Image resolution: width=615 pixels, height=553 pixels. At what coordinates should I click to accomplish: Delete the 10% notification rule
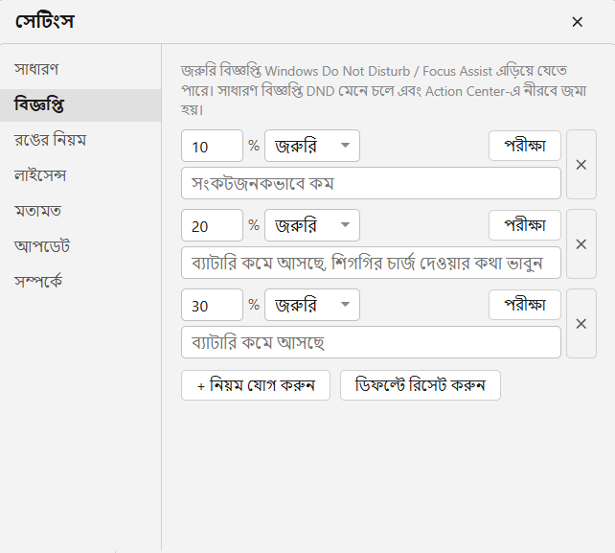tap(581, 165)
